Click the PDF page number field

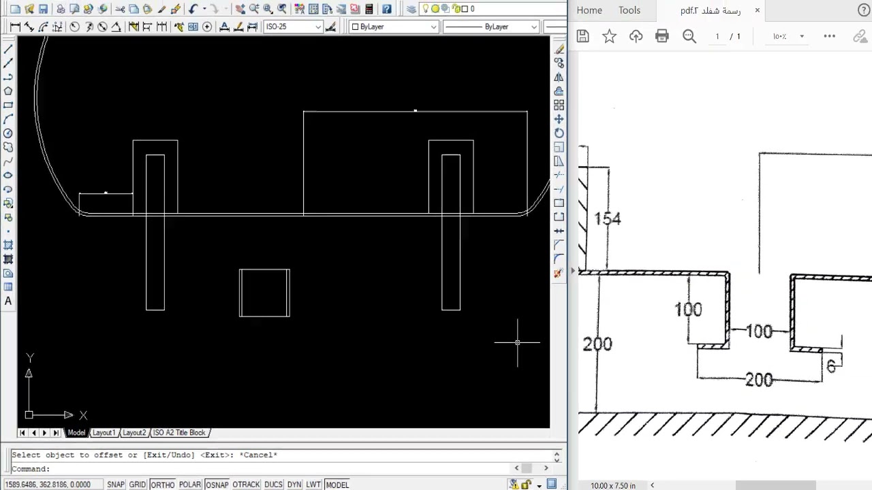(717, 36)
